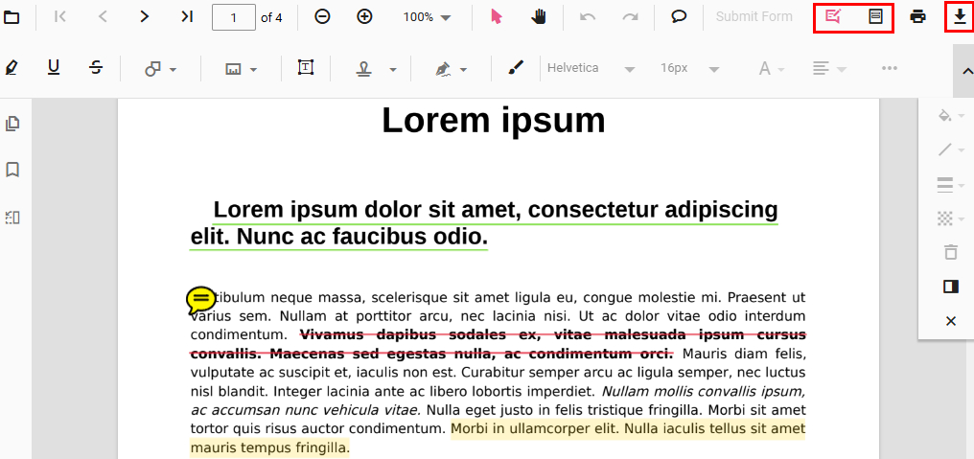Print the document
The image size is (974, 459).
point(917,17)
